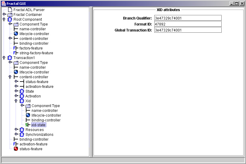The image size is (246, 164).
Task: Click the Root Component blue component icon
Action: 10,19
